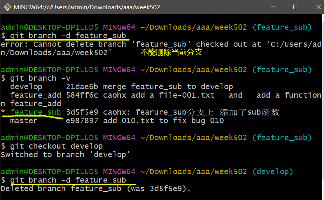This screenshot has height=200, width=324.
Task: Click the prompt line ending in (develop)
Action: 147,171
